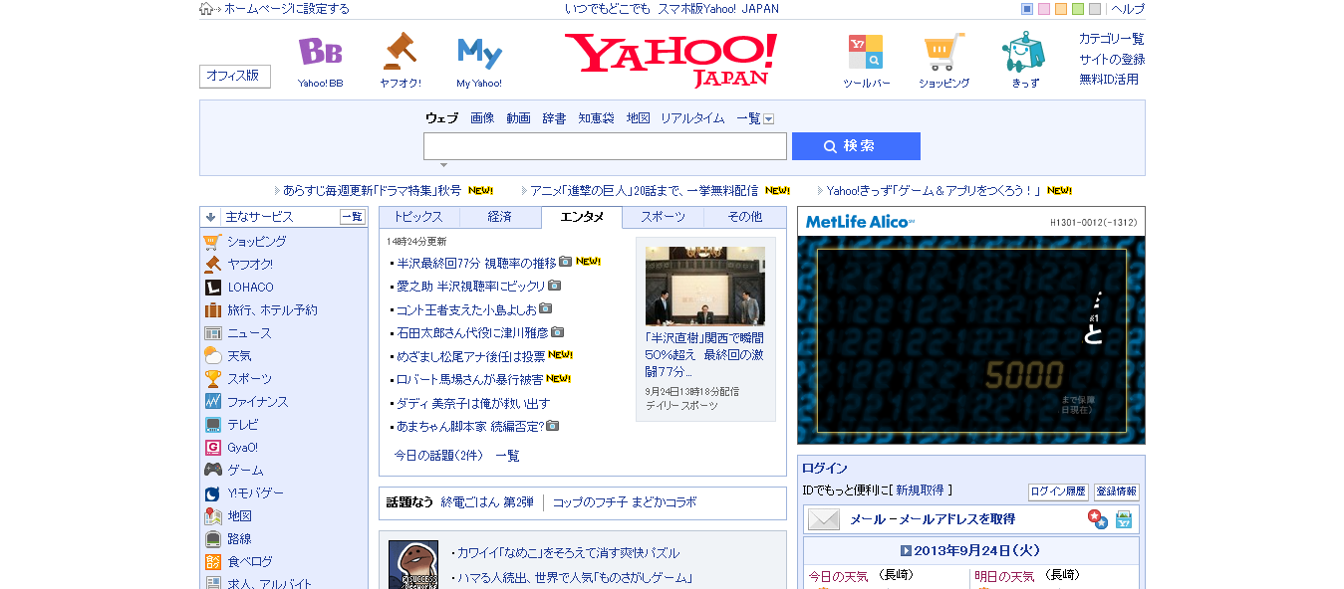
Task: Click the 天気 weather icon
Action: click(212, 356)
